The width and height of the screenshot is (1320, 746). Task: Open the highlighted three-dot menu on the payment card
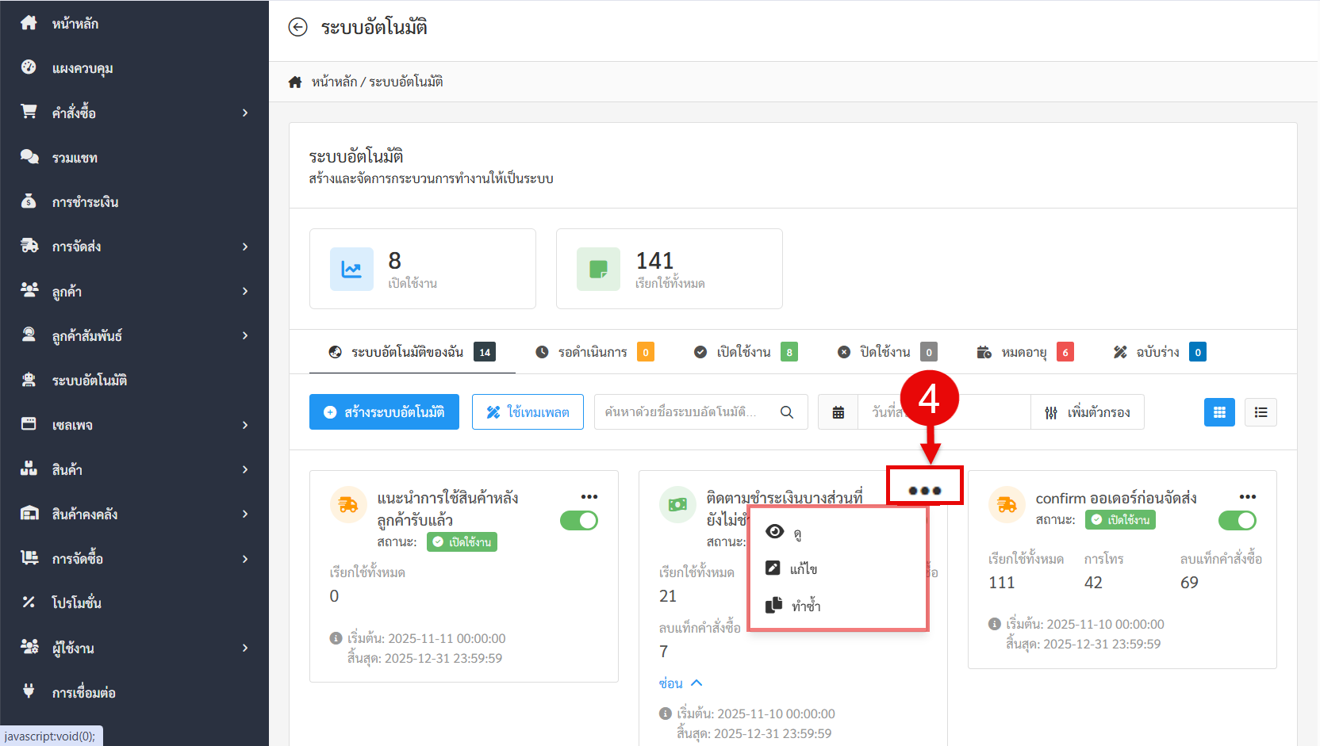[x=924, y=490]
